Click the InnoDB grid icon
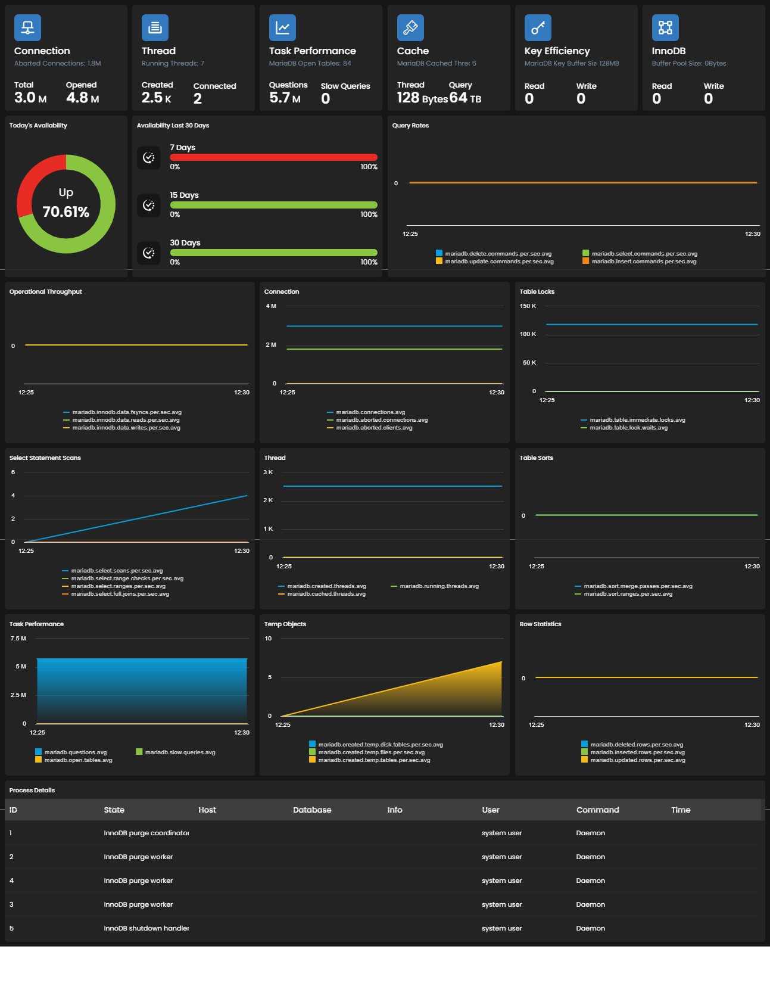This screenshot has width=770, height=983. click(x=665, y=27)
